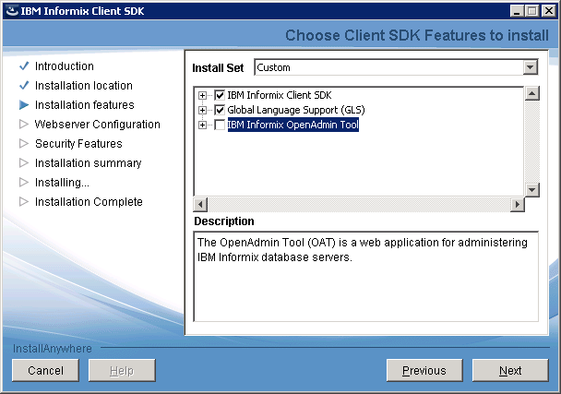Click the Security Features step arrow icon
Viewport: 561px width, 394px height.
point(24,144)
